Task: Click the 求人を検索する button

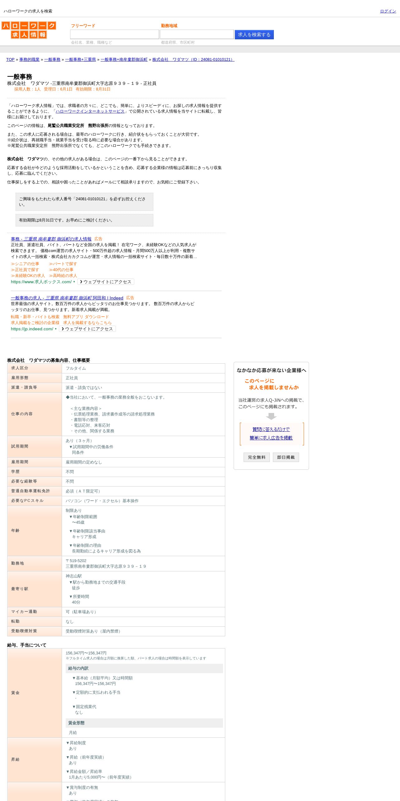Action: tap(254, 35)
